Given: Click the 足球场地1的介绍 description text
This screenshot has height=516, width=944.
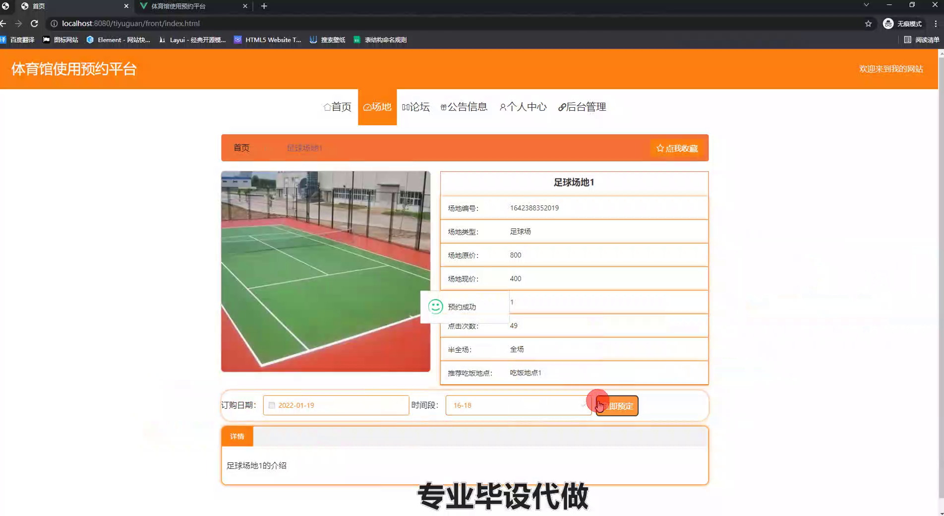Looking at the screenshot, I should point(256,465).
